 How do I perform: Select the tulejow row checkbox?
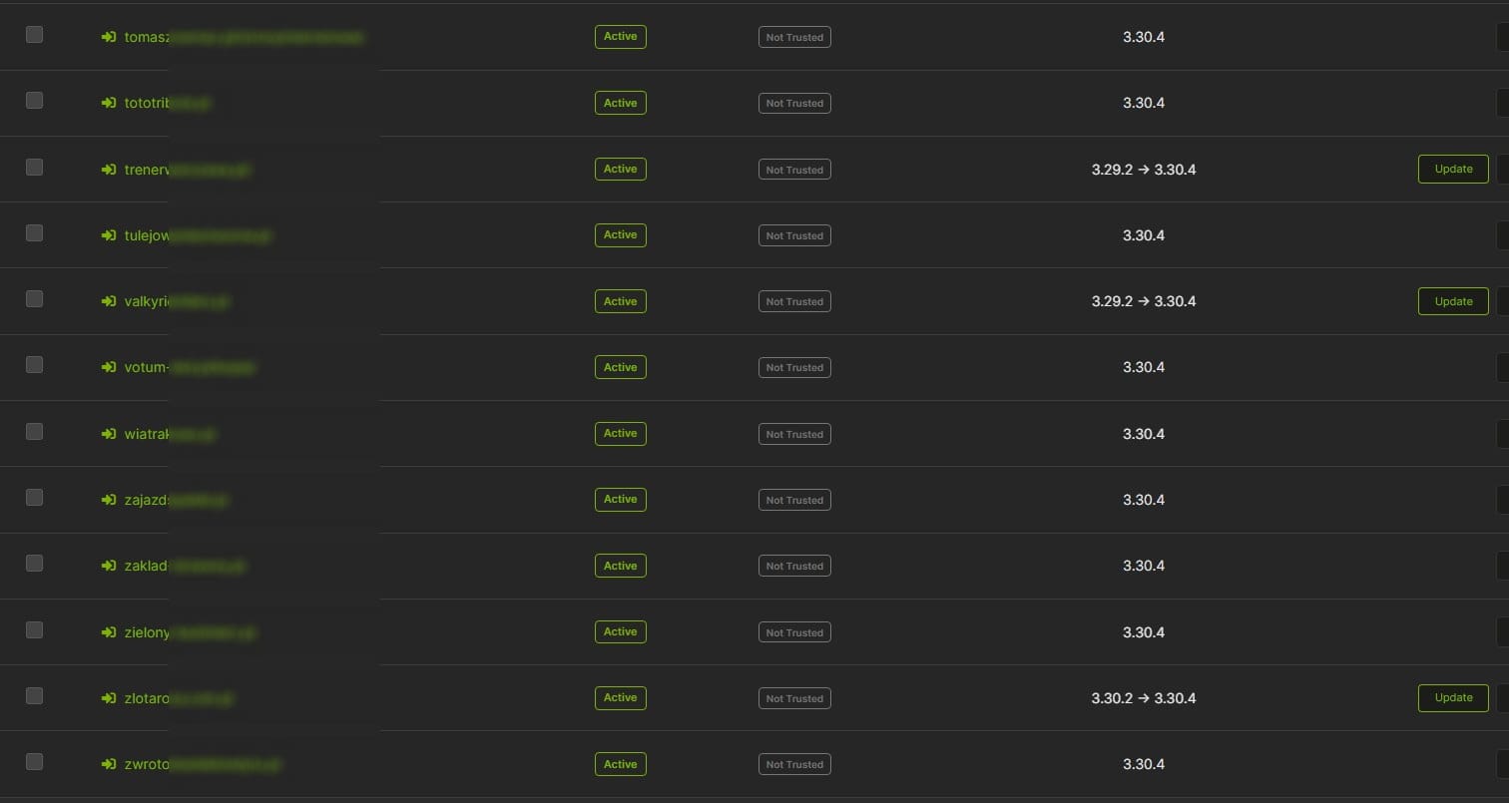tap(35, 232)
